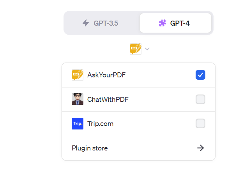The width and height of the screenshot is (249, 187).
Task: Tick the Trip.com checkbox
Action: coord(200,124)
